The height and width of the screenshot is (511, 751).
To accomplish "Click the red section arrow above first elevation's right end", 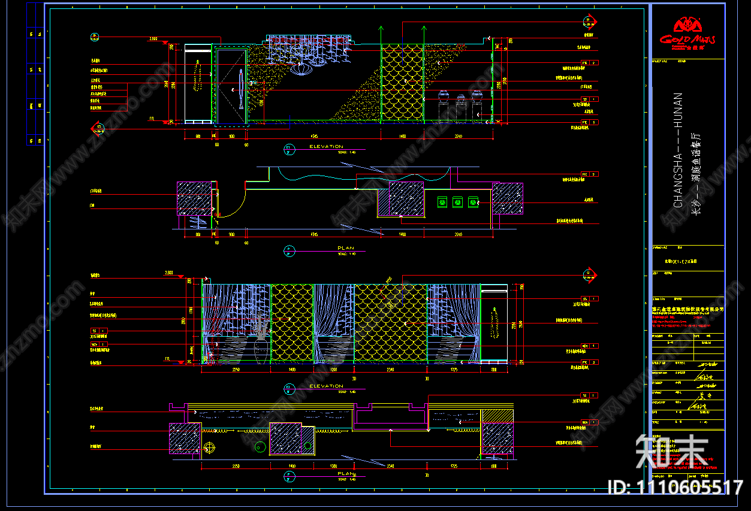I will pyautogui.click(x=591, y=21).
